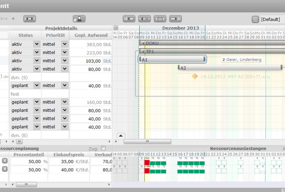Toggle the Zug. checkbox
The image size is (285, 192).
coord(103,148)
